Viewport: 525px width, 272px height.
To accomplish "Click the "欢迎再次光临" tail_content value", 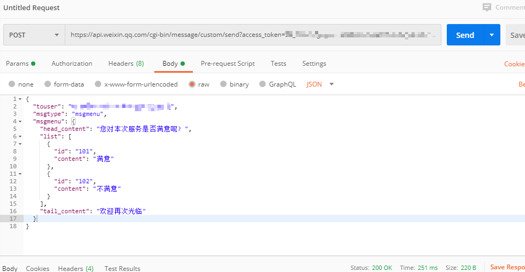I will click(x=121, y=211).
